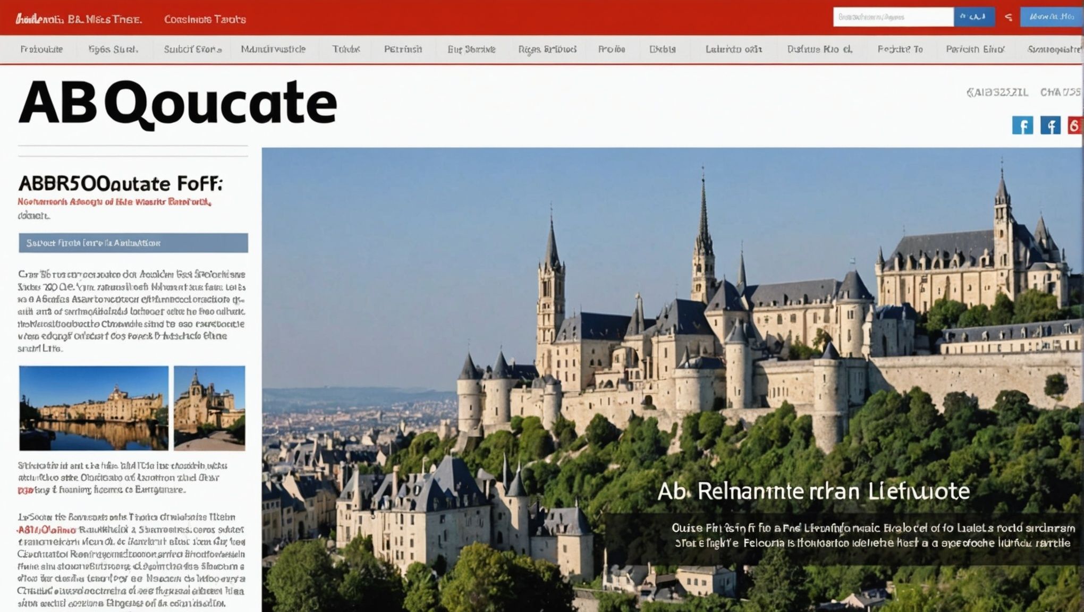Click the red social icon beside Facebook icons
The width and height of the screenshot is (1084, 612).
tap(1075, 125)
